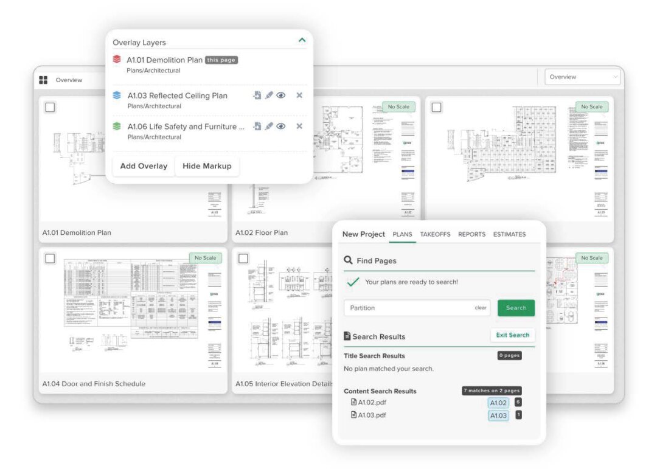Click the blue layer stack icon beside A1.03

116,96
